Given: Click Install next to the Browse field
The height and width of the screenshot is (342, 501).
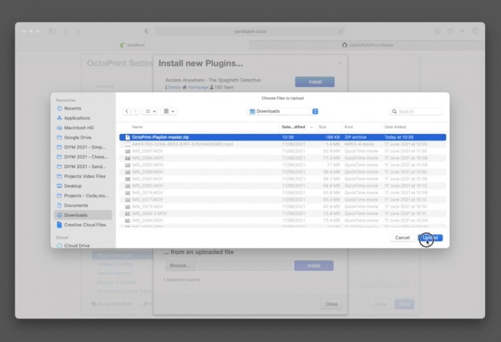Looking at the screenshot, I should (x=313, y=266).
